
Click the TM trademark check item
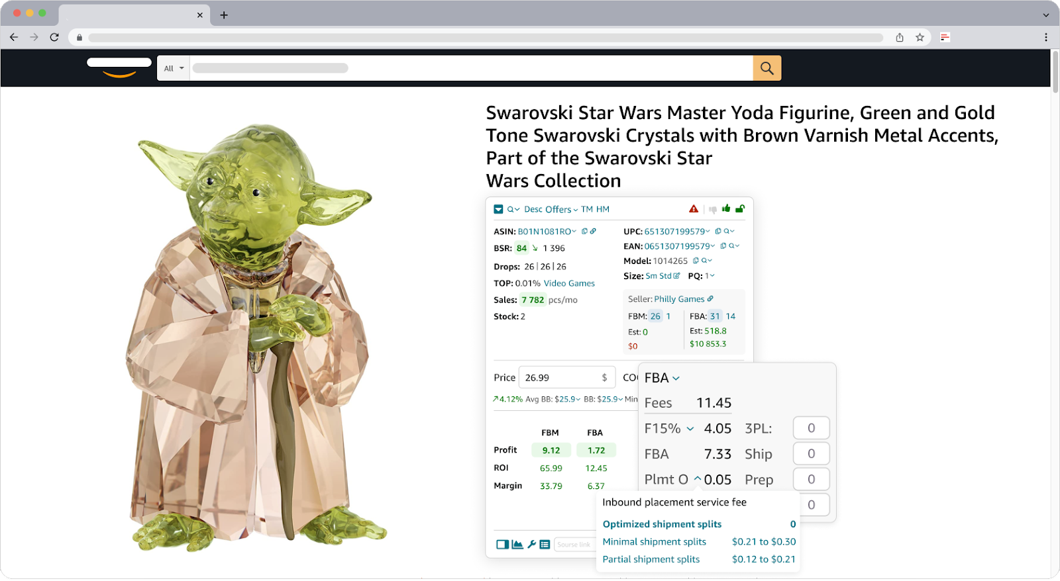587,209
